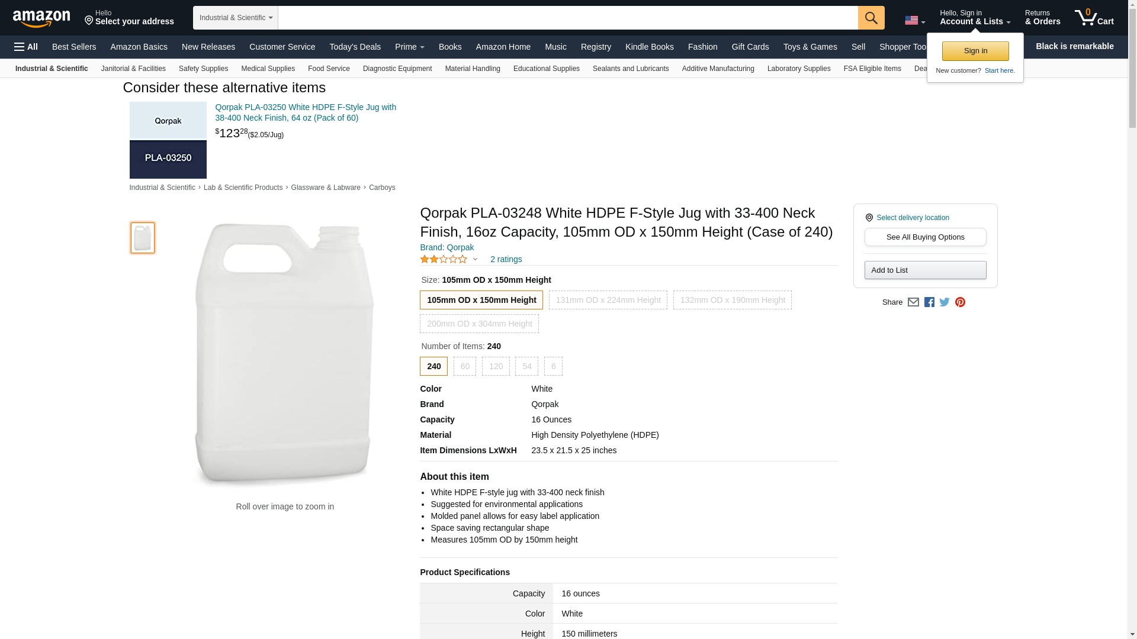Open the Industrial & Scientific search category dropdown
The image size is (1137, 639).
(235, 18)
